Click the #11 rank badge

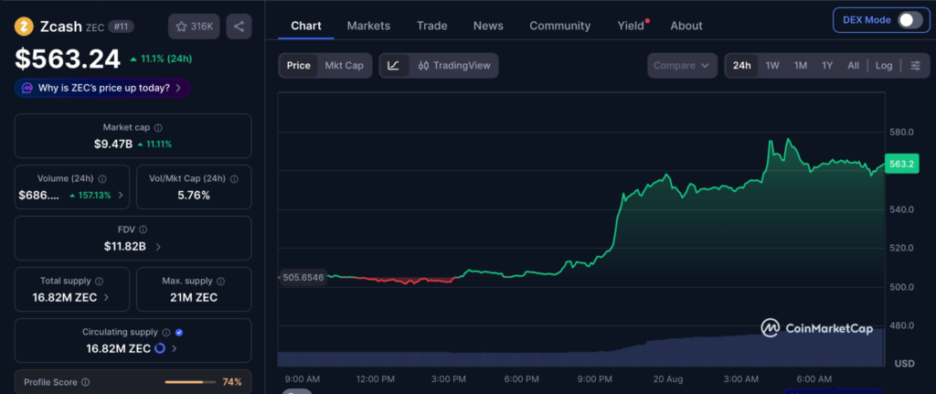coord(122,27)
